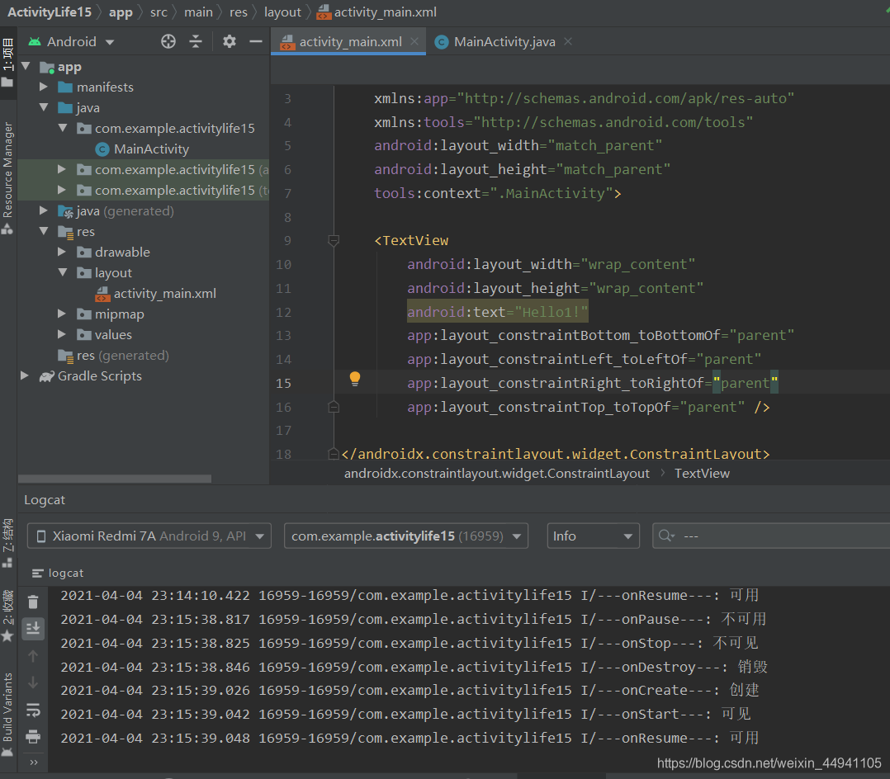
Task: Expand the mipmap folder
Action: click(x=62, y=314)
